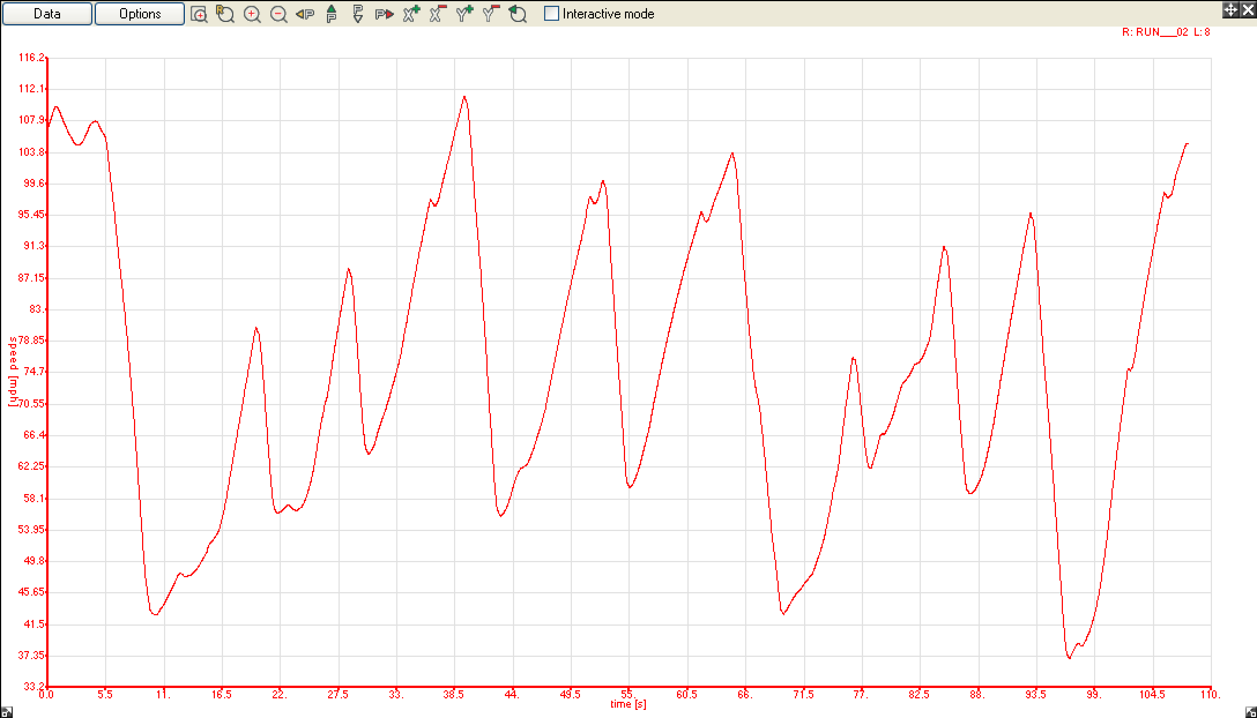
Task: Click the R: RUN___02 L:8 legend label
Action: [1166, 32]
